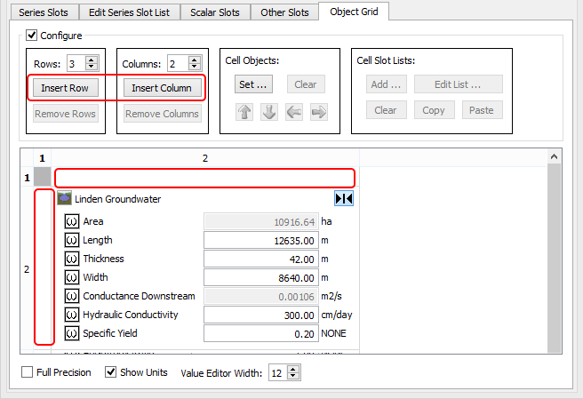Click the Set... cell objects button
Viewport: 583px width, 399px height.
[252, 84]
